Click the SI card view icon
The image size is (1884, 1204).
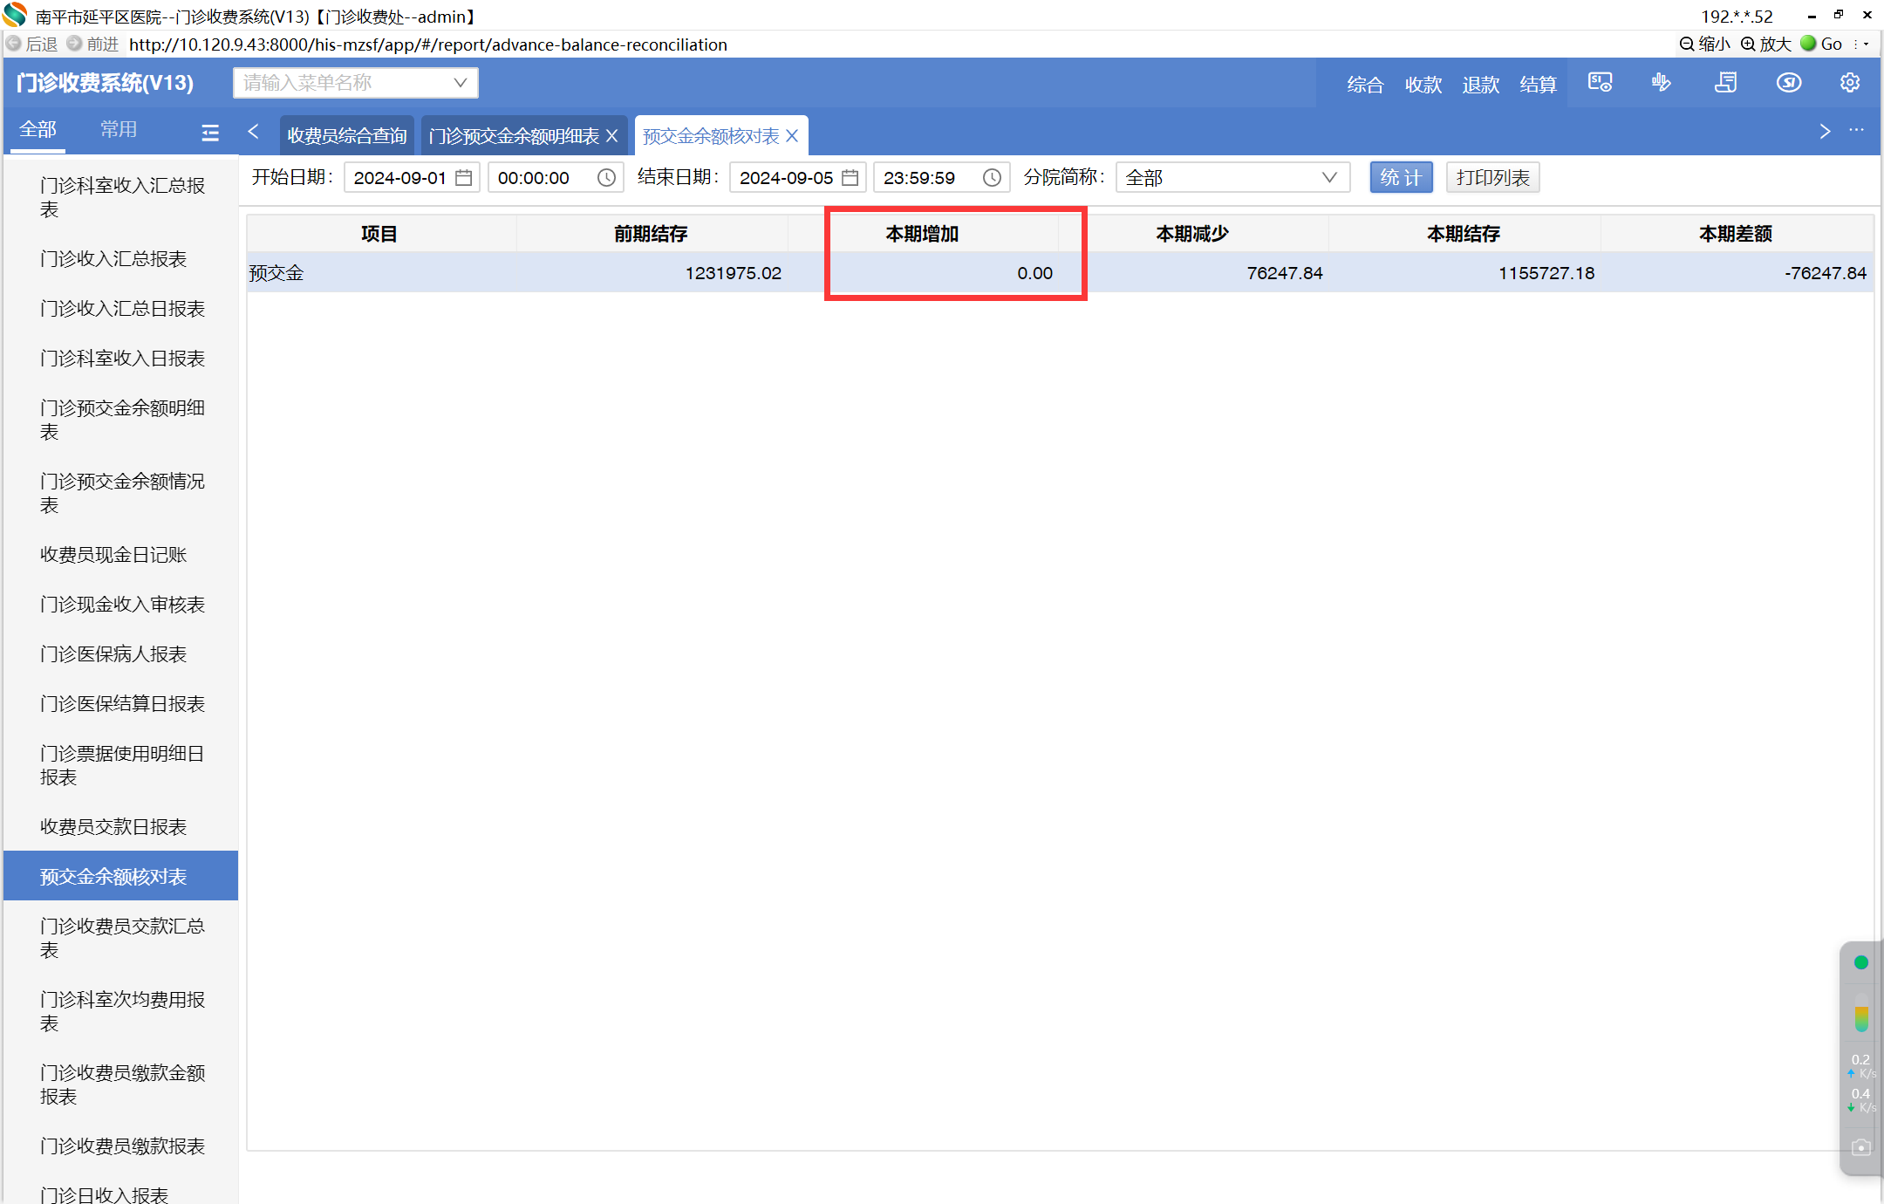[1600, 83]
